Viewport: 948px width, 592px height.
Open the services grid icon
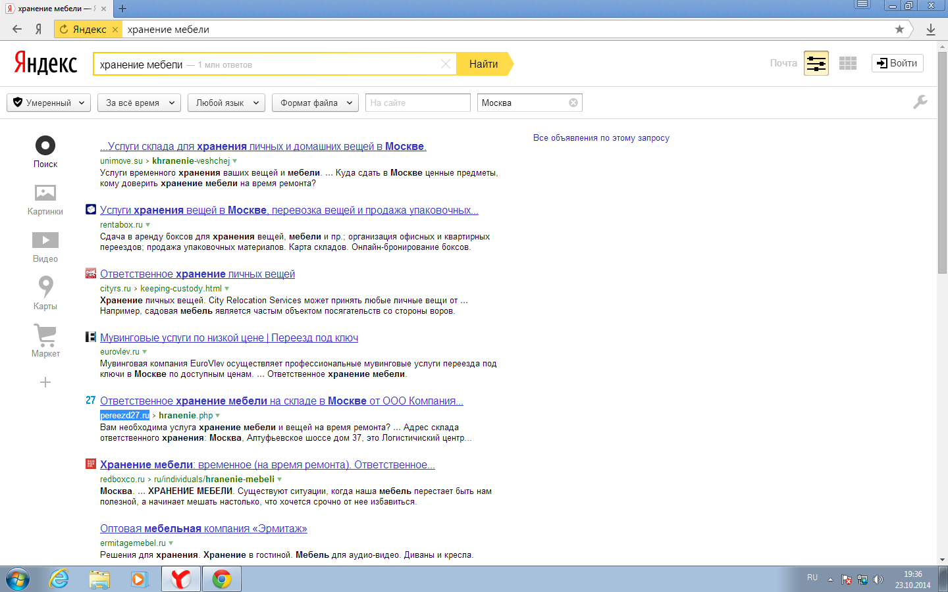point(848,63)
